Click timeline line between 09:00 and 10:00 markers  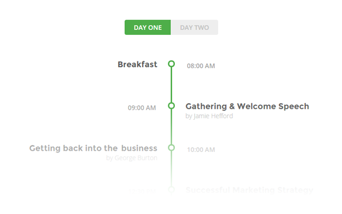[172, 127]
